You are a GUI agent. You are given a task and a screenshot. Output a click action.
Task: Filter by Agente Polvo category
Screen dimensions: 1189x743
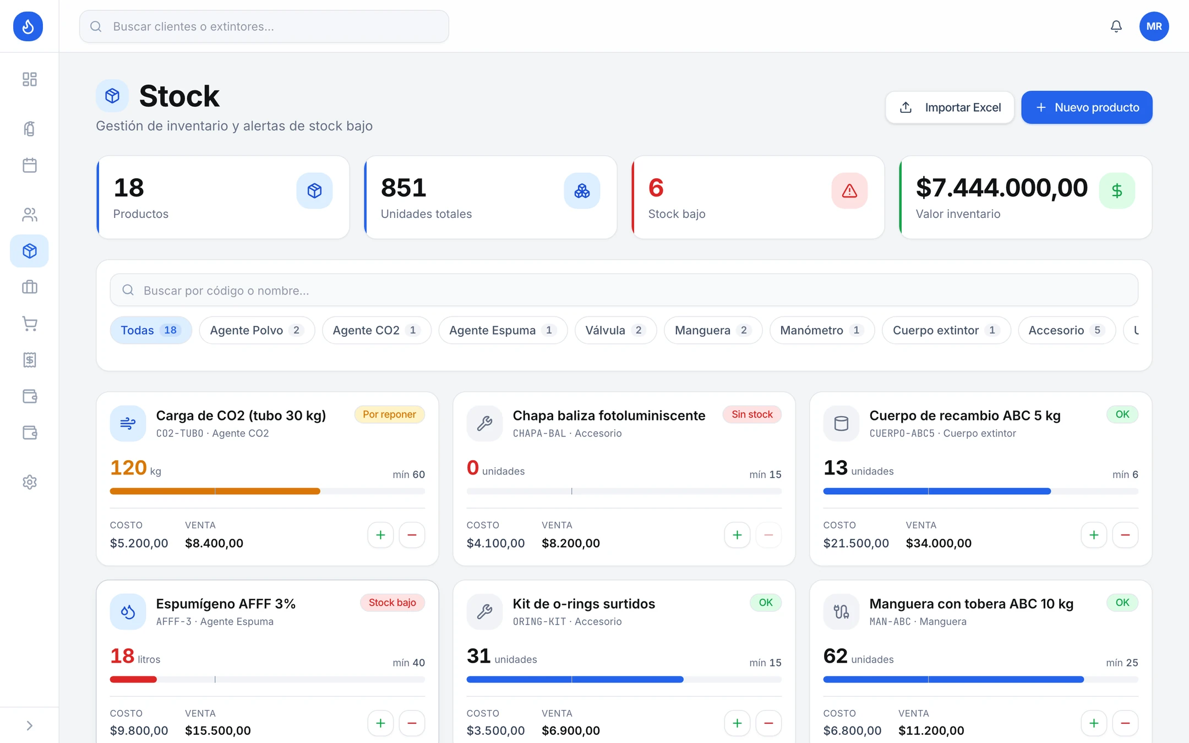(x=257, y=330)
